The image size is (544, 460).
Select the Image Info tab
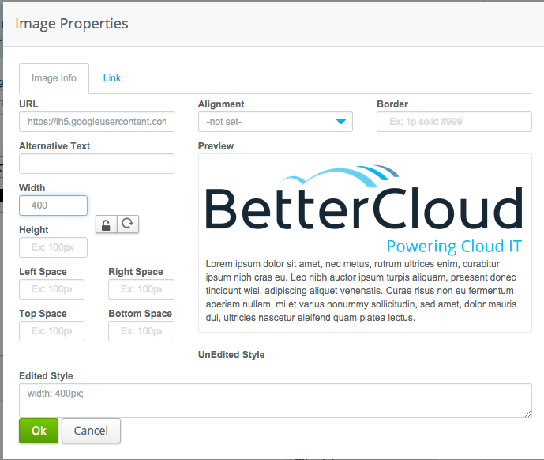tap(54, 78)
